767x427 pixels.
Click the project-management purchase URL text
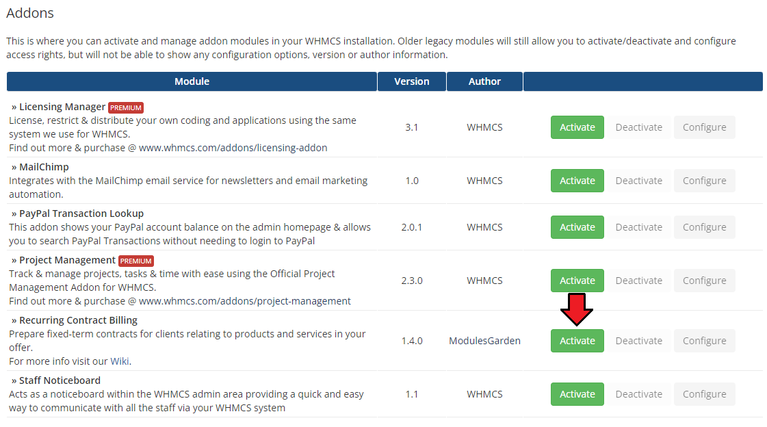244,301
